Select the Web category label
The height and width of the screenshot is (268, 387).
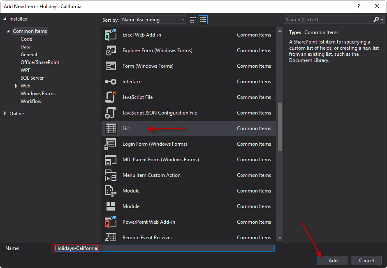point(25,86)
